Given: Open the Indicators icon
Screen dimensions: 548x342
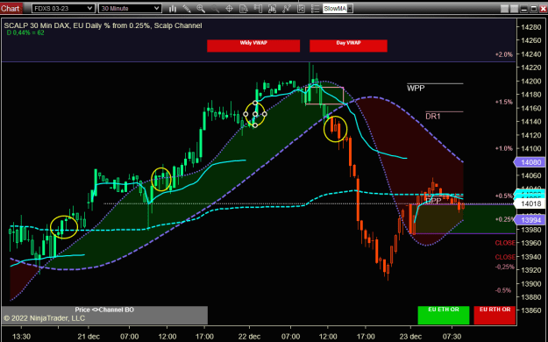Looking at the screenshot, I should click(273, 9).
